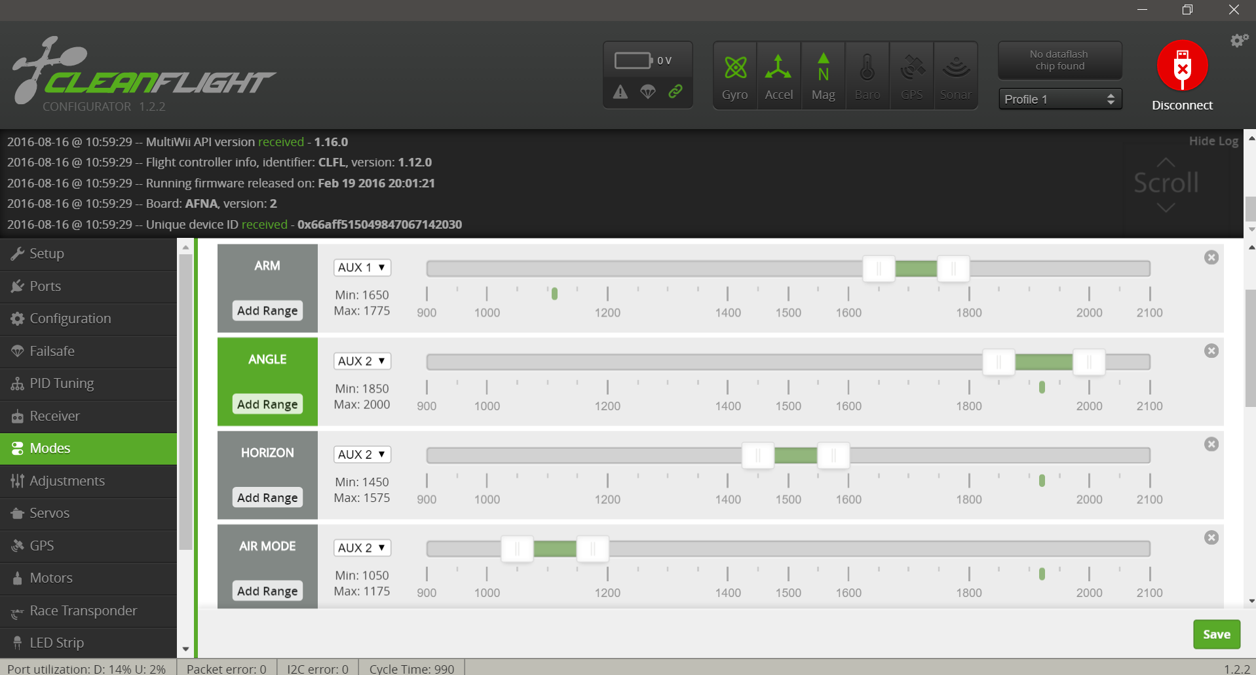Screen dimensions: 1256x675
Task: Click Add Range under ARM
Action: pos(267,311)
